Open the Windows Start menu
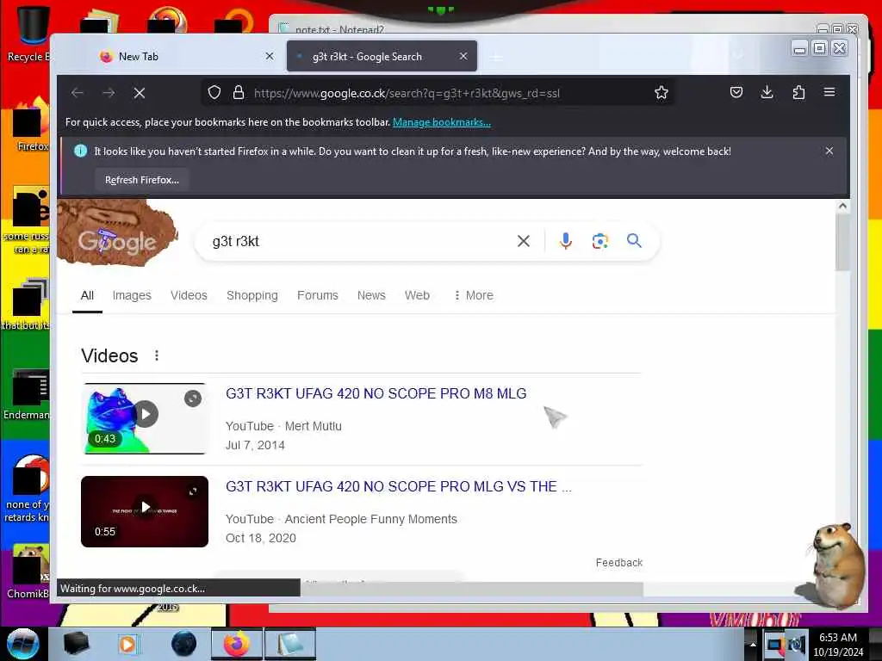The width and height of the screenshot is (882, 661). [x=22, y=644]
